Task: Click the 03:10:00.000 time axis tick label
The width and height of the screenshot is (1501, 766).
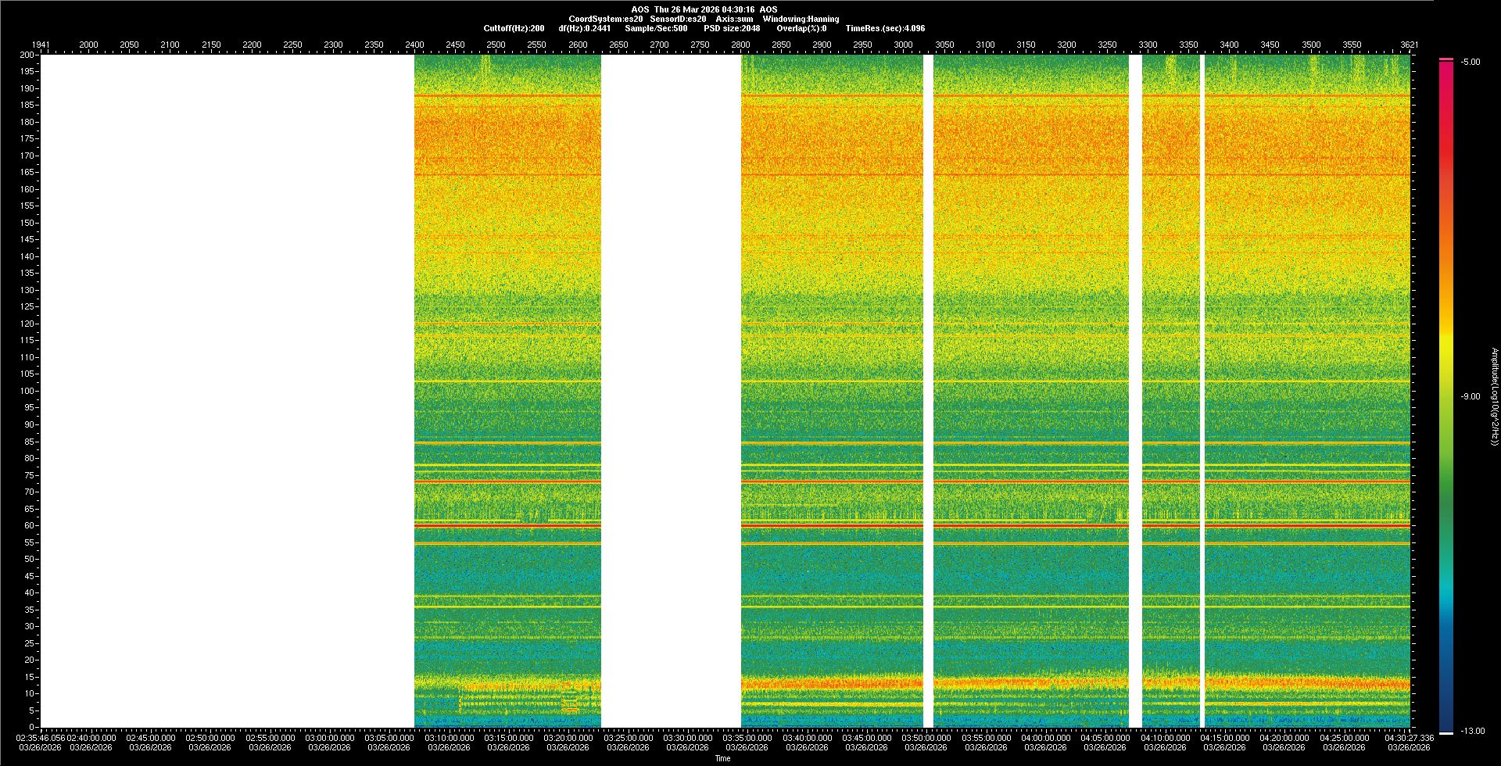Action: (x=449, y=738)
